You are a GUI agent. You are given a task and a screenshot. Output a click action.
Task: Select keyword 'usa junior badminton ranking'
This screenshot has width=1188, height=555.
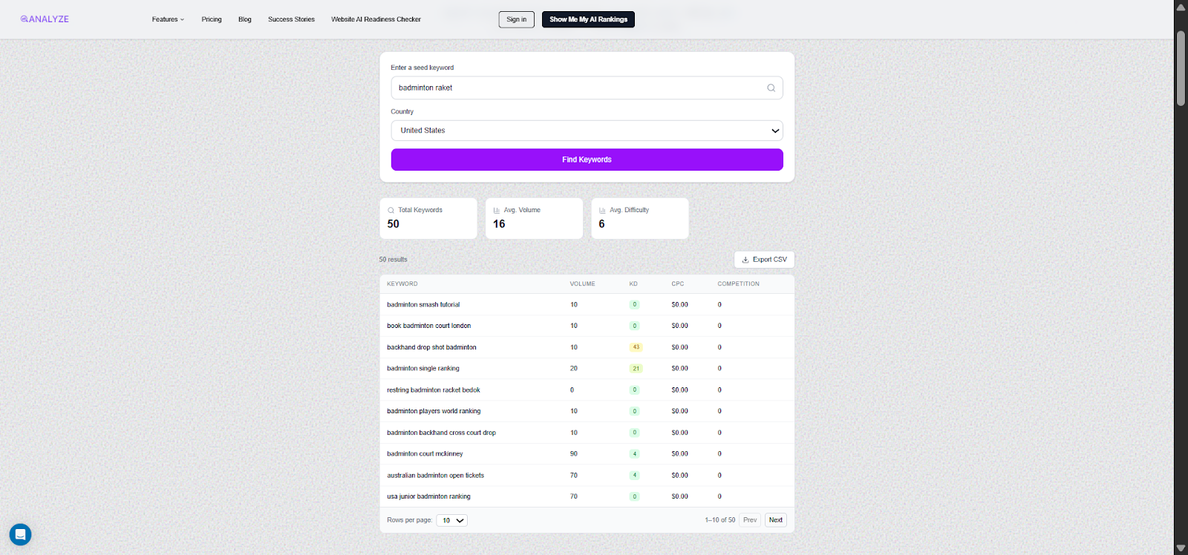pyautogui.click(x=429, y=496)
